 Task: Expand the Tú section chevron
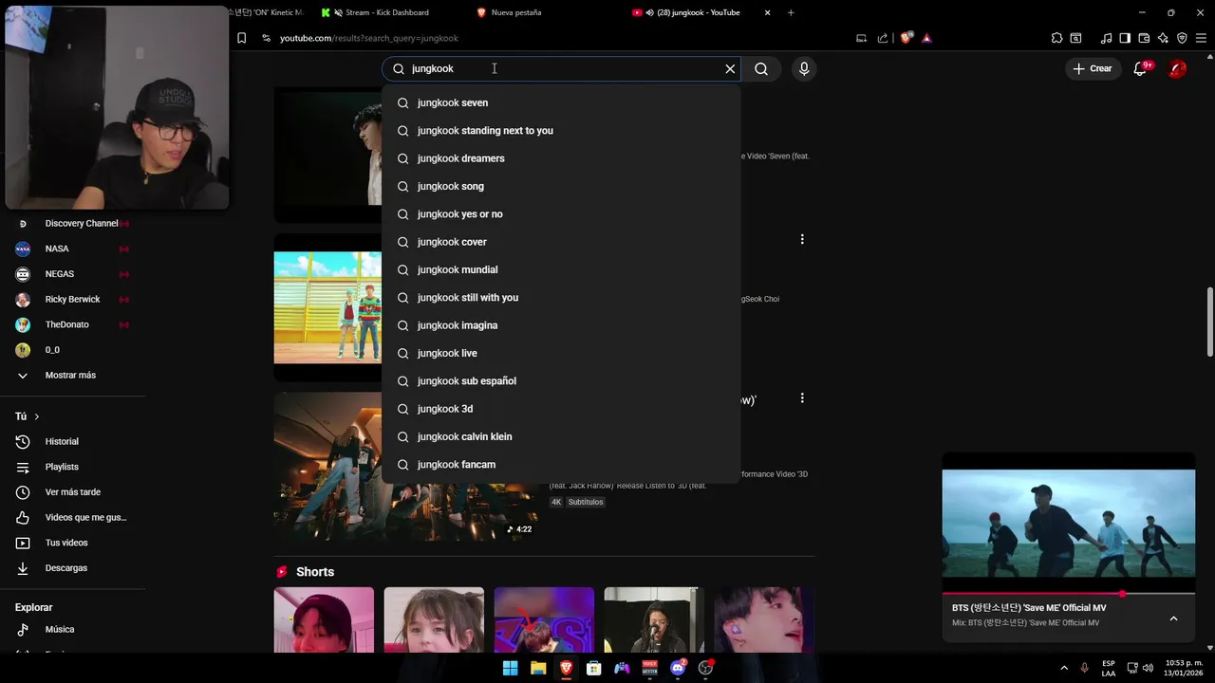(37, 416)
